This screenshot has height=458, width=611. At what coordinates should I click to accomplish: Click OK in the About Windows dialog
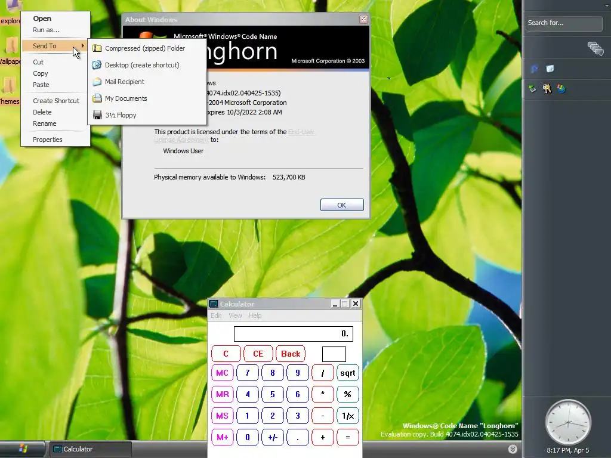[x=342, y=205]
